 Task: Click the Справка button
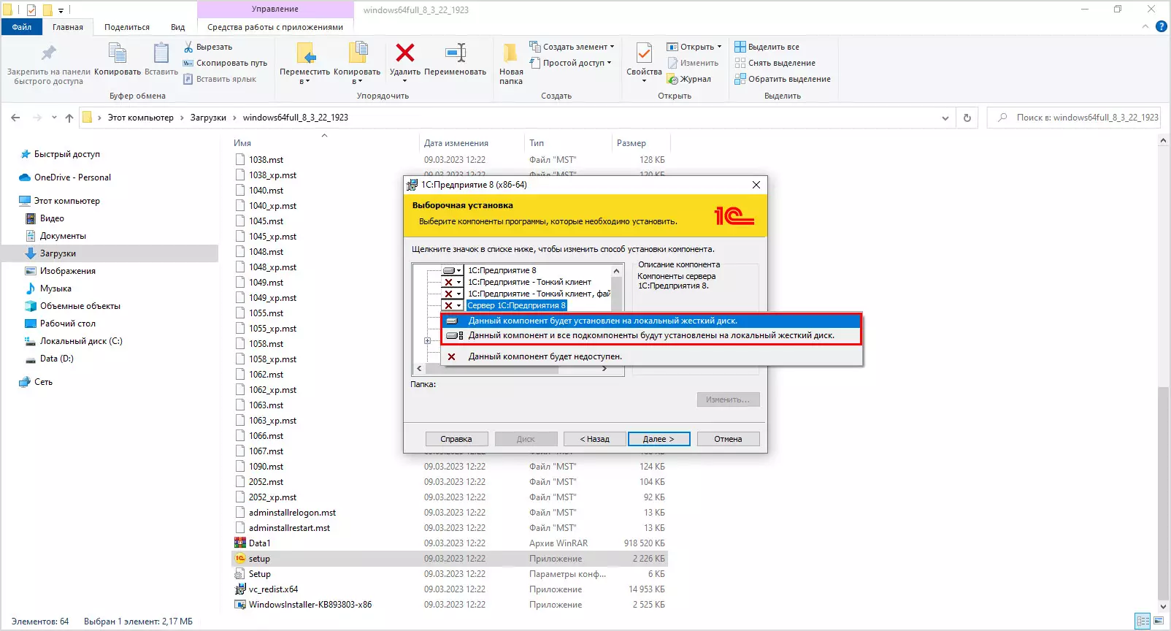click(456, 439)
